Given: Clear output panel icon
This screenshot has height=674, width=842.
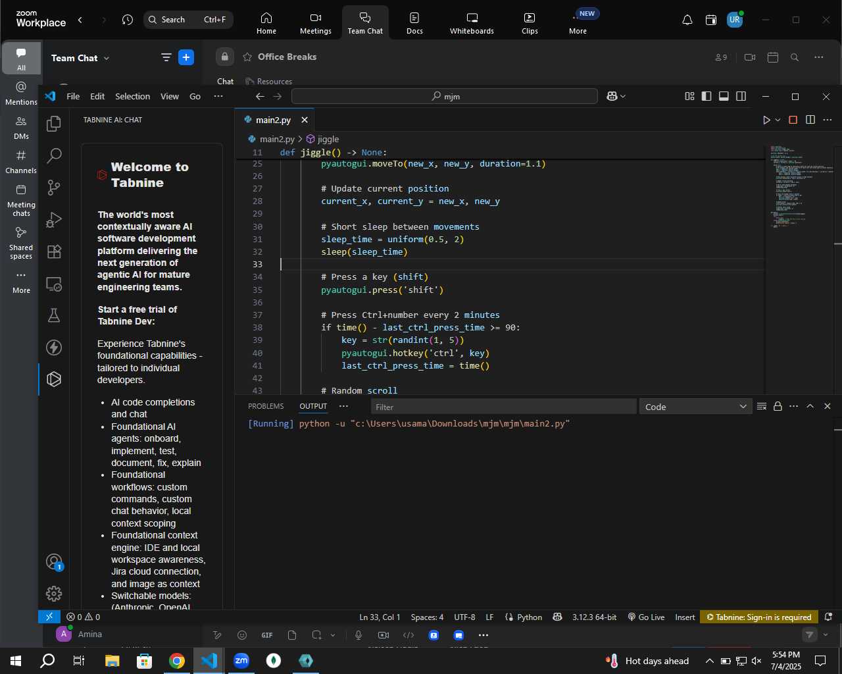Looking at the screenshot, I should point(762,406).
